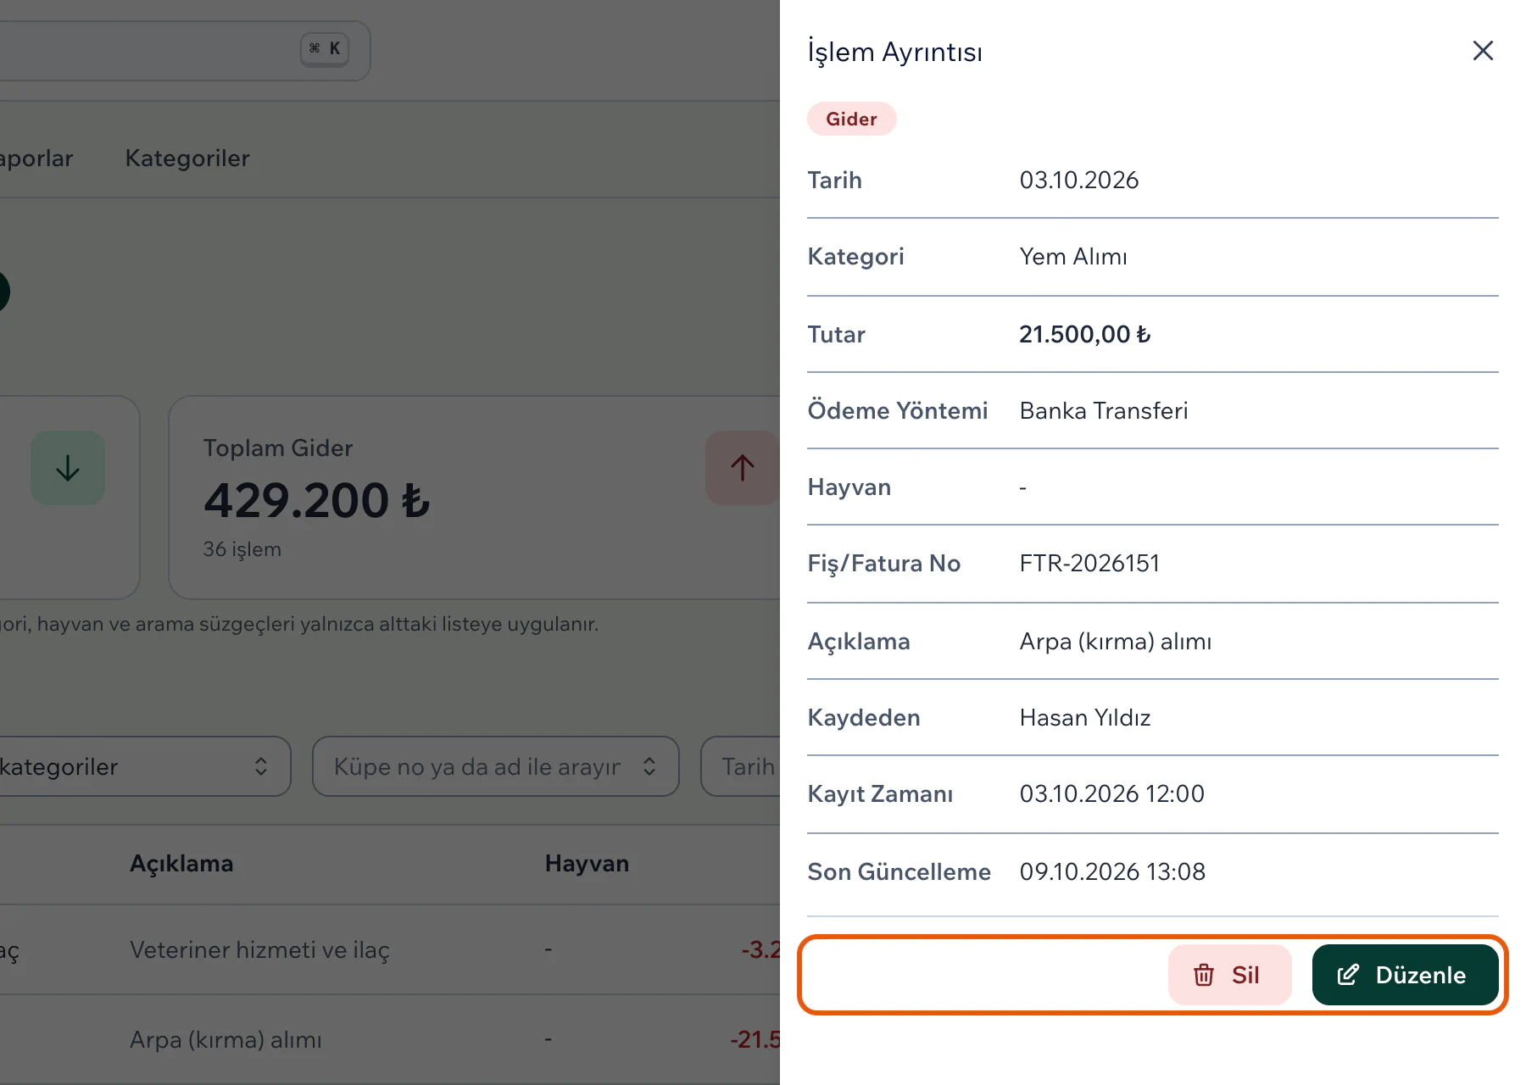The height and width of the screenshot is (1085, 1526).
Task: Click invoice number FTR-2026151
Action: coord(1089,564)
